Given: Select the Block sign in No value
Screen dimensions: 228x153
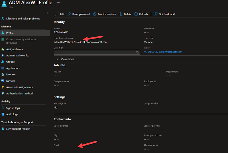Looking at the screenshot, I should point(56,107).
